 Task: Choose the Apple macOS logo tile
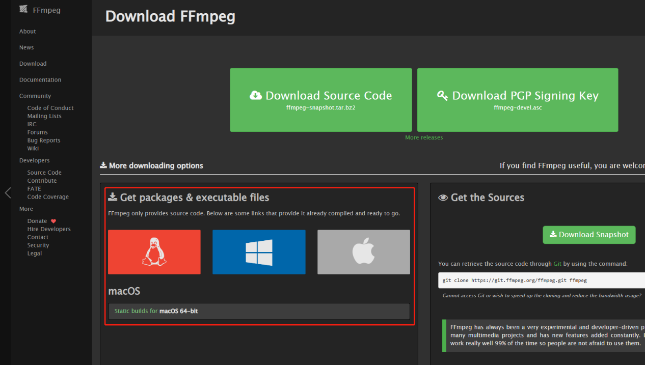pyautogui.click(x=363, y=252)
